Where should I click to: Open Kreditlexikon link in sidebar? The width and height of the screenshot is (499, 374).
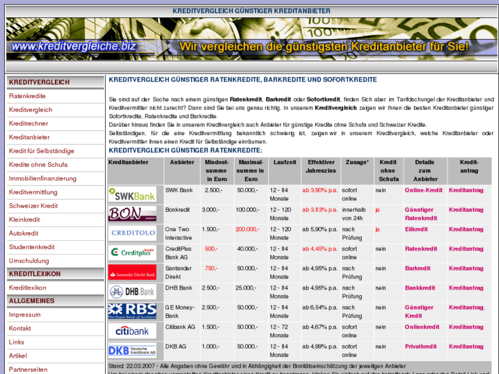tap(27, 288)
